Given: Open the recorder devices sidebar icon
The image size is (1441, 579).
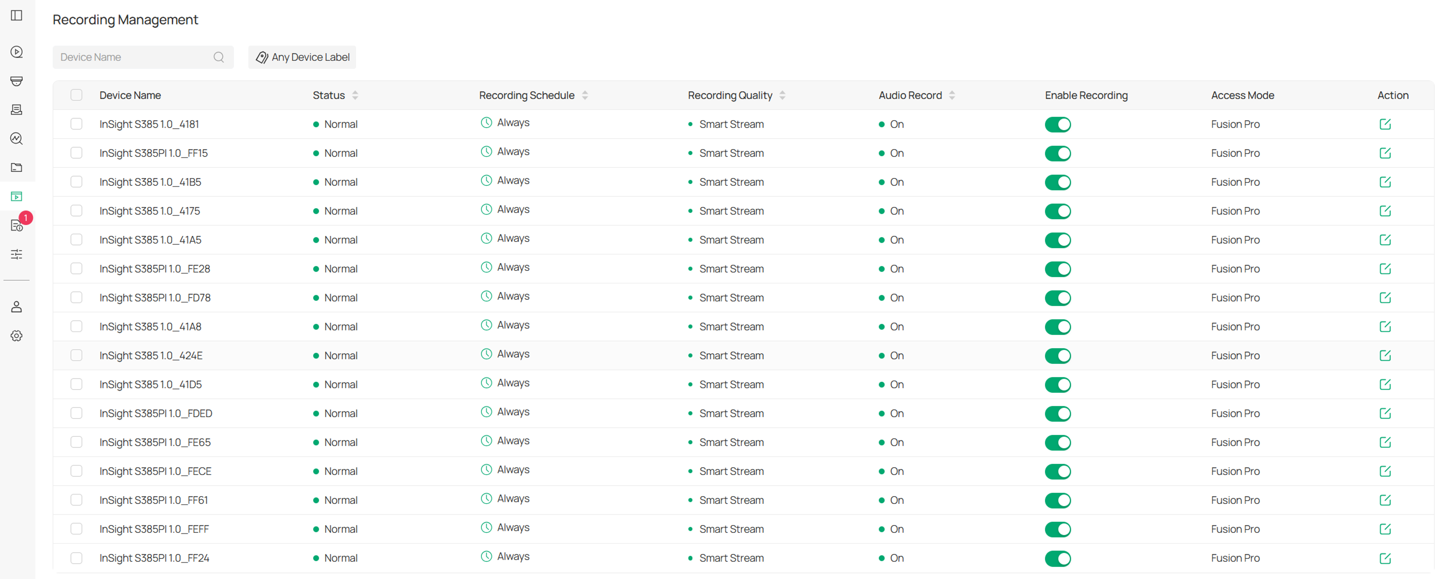Looking at the screenshot, I should [17, 110].
